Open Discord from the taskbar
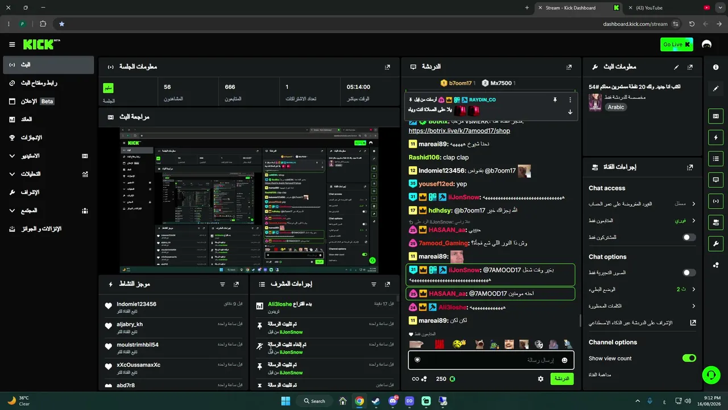The image size is (728, 410). tap(392, 401)
